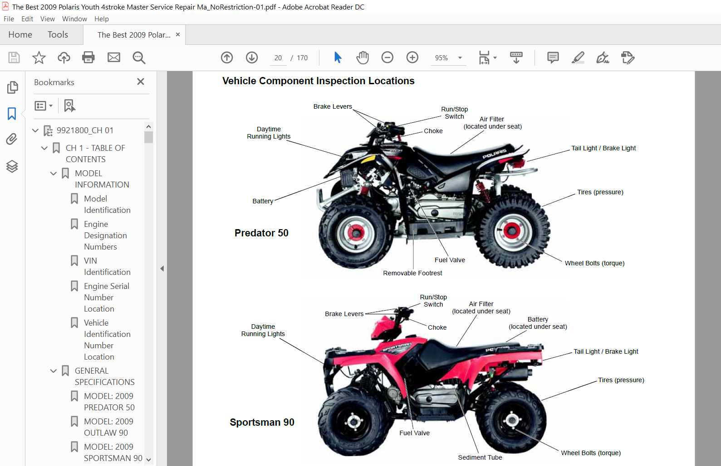Viewport: 721px width, 466px height.
Task: Jump to Vehicle Identification Number Location bookmark
Action: pos(107,340)
